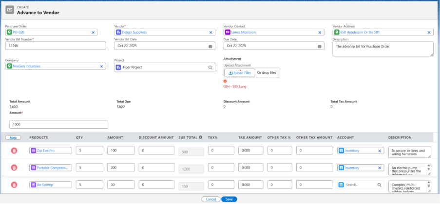Clear the PO-020 purchase order selection
Image resolution: width=440 pixels, height=204 pixels.
pos(93,33)
